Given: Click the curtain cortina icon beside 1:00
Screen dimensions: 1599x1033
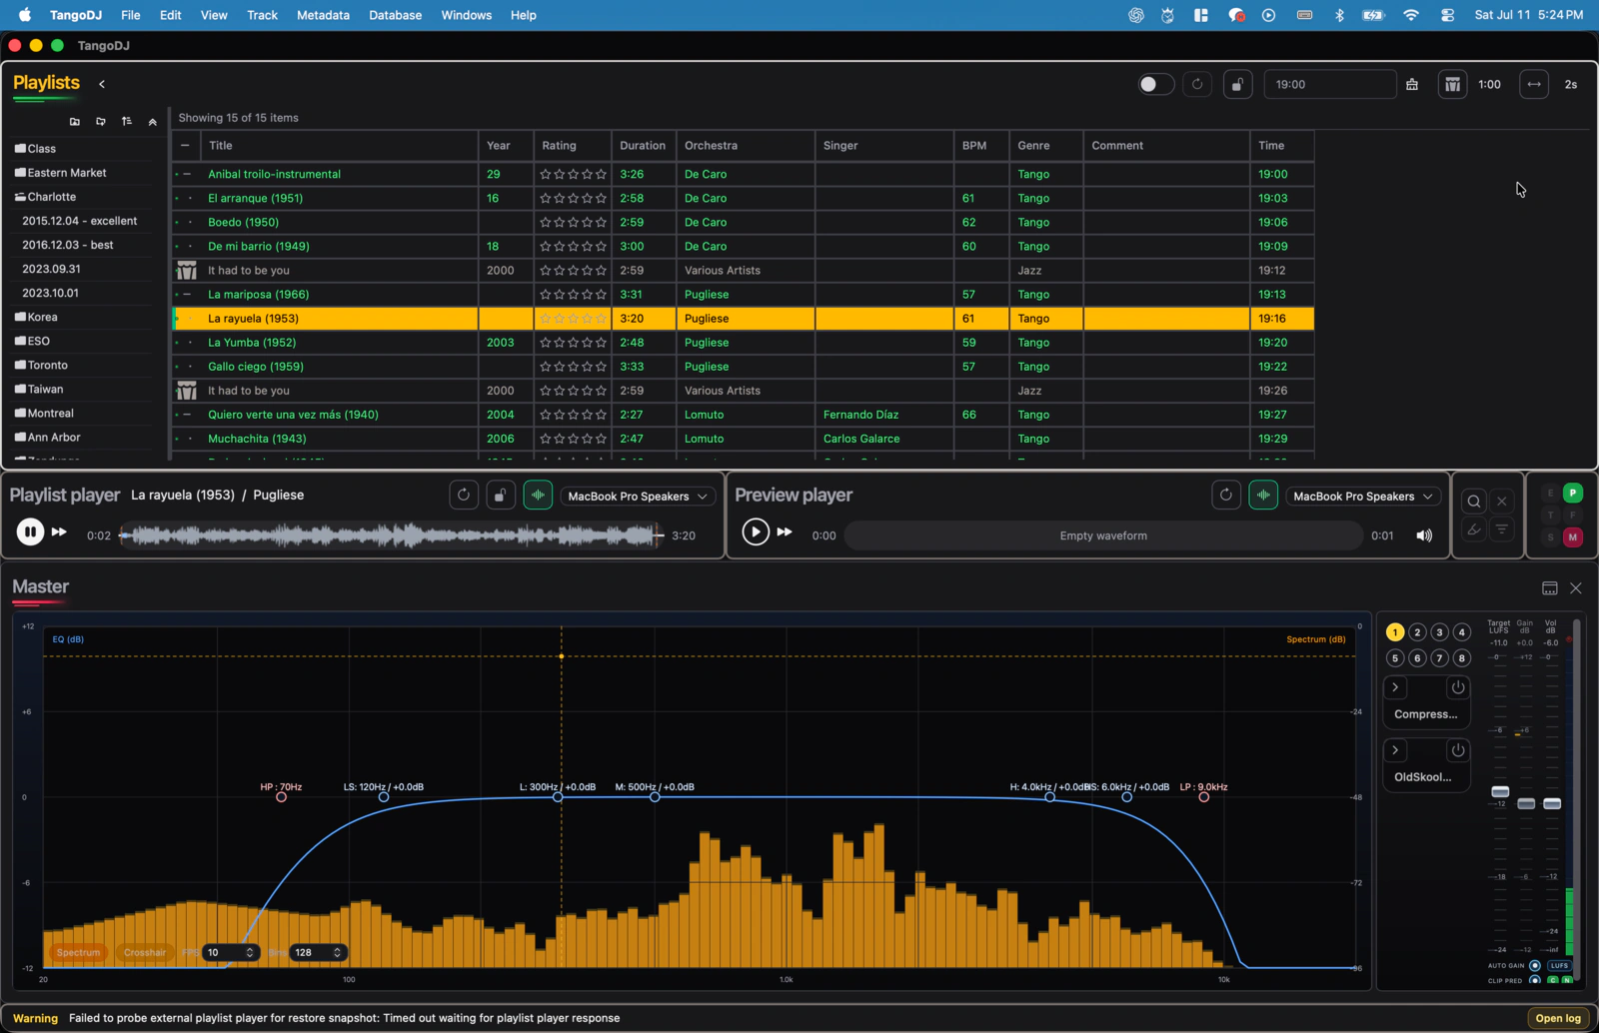Looking at the screenshot, I should pyautogui.click(x=1452, y=85).
